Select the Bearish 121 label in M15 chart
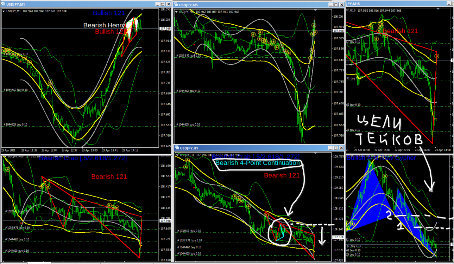 [401, 31]
